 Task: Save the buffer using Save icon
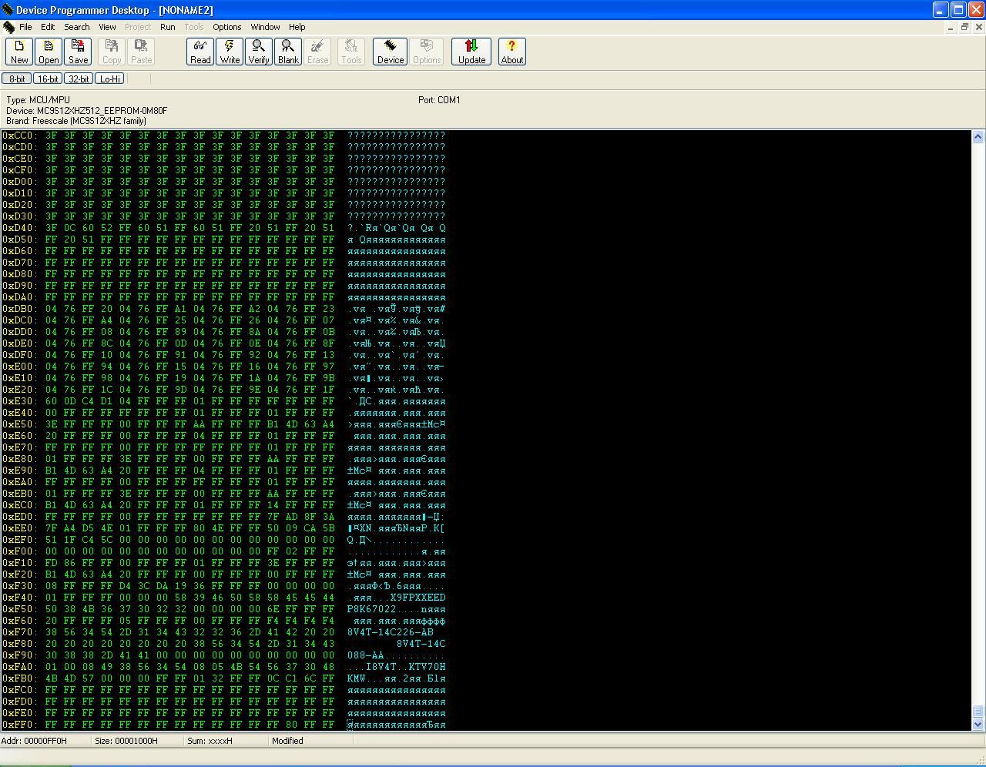(x=78, y=52)
